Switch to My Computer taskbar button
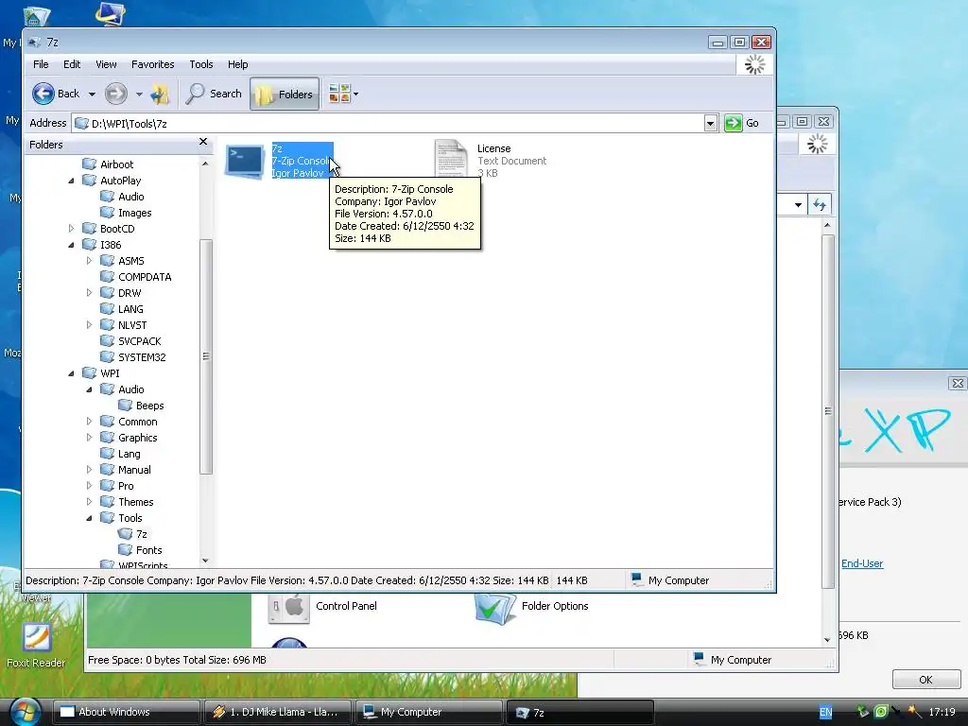968x726 pixels. (428, 712)
